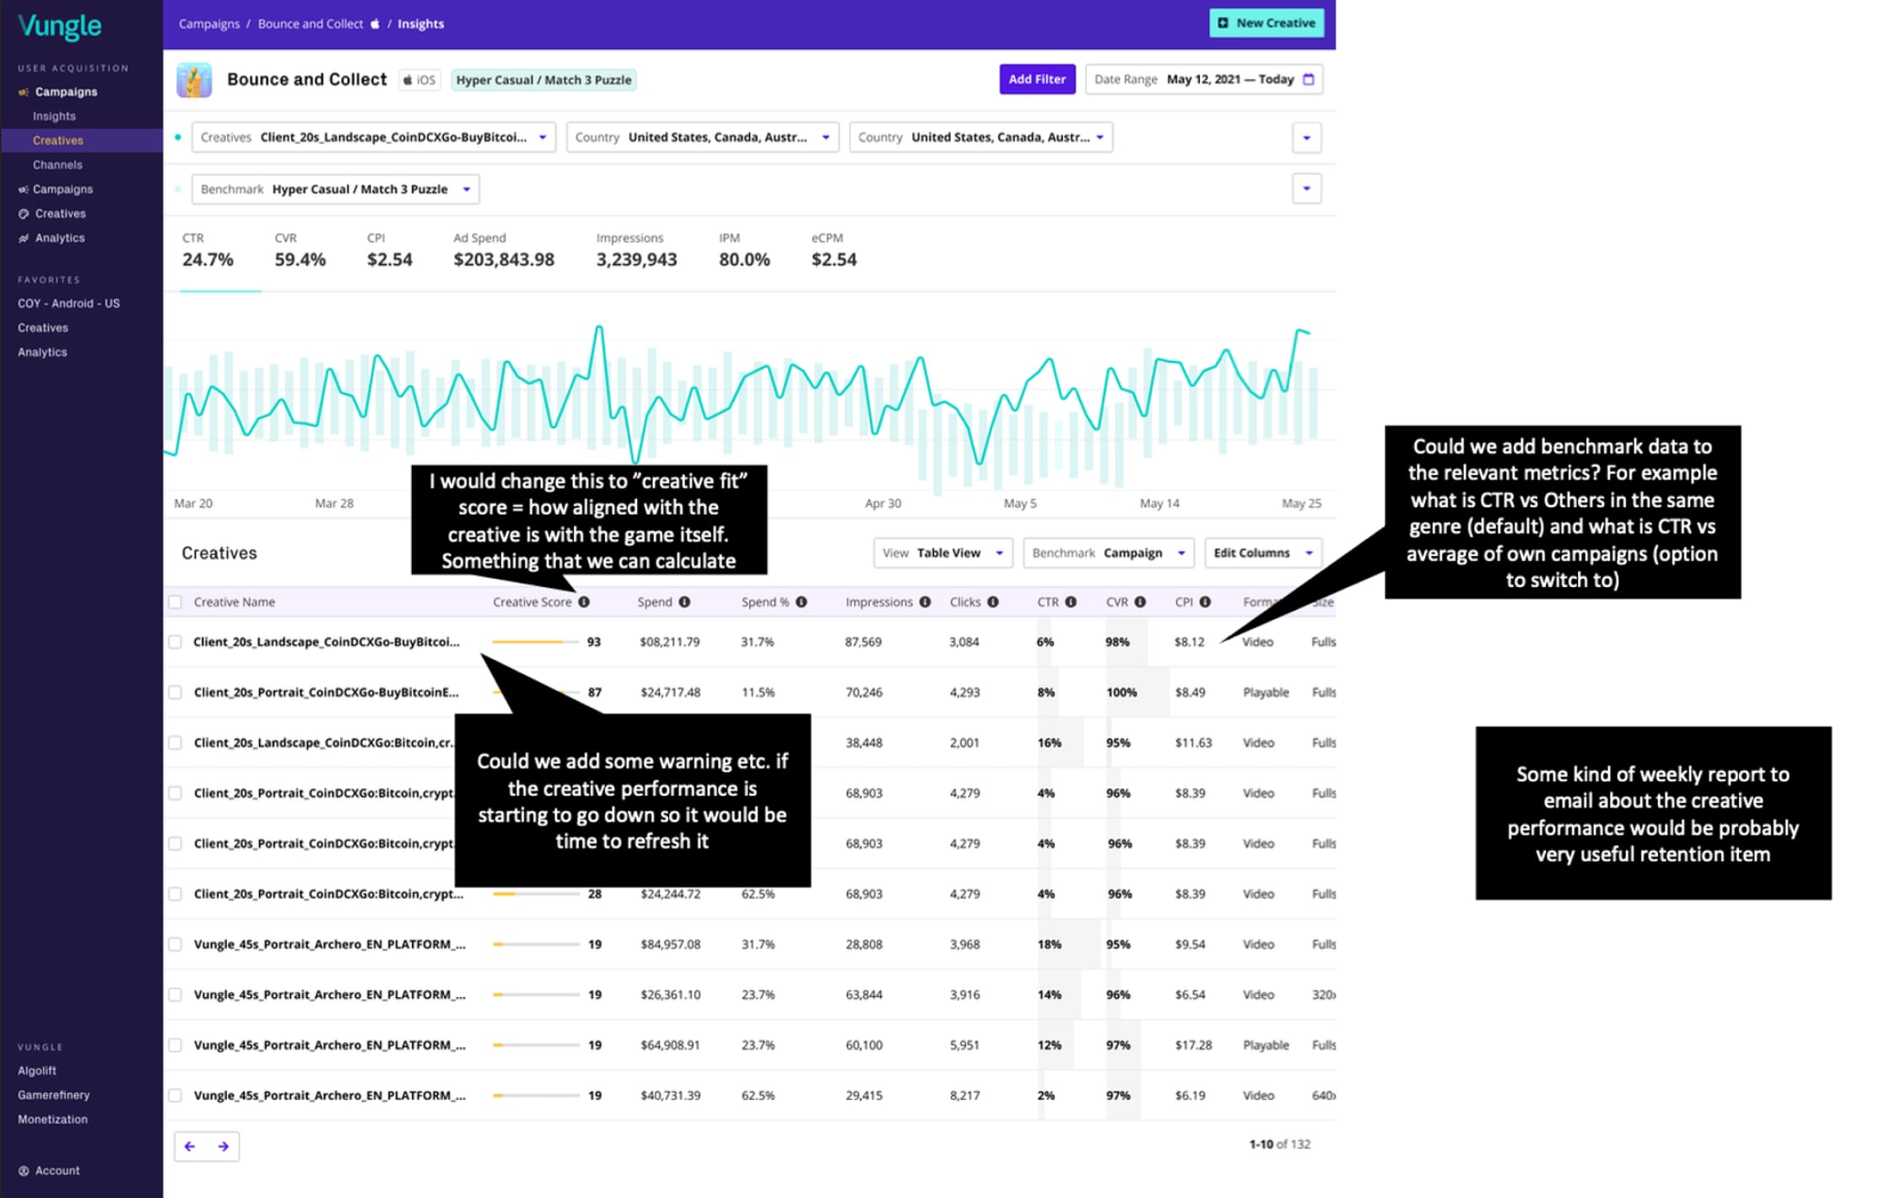1885x1198 pixels.
Task: Click the New Creative button
Action: pyautogui.click(x=1267, y=24)
